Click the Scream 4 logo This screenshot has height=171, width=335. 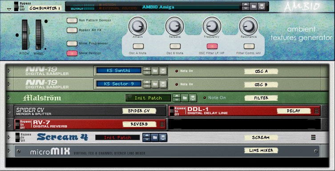point(62,137)
